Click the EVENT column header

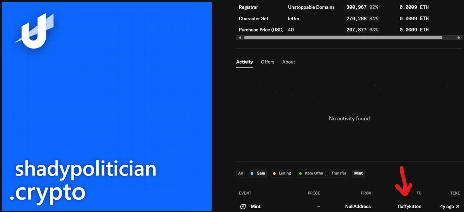[245, 193]
